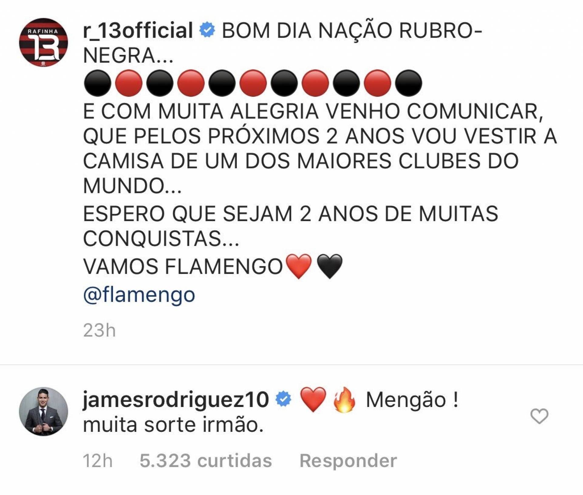Click the Mengão comment text

412,399
